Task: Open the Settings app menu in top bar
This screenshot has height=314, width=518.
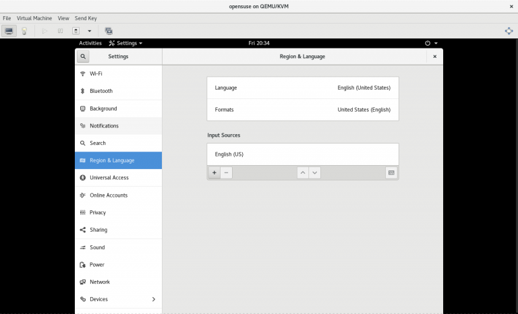Action: (x=125, y=43)
